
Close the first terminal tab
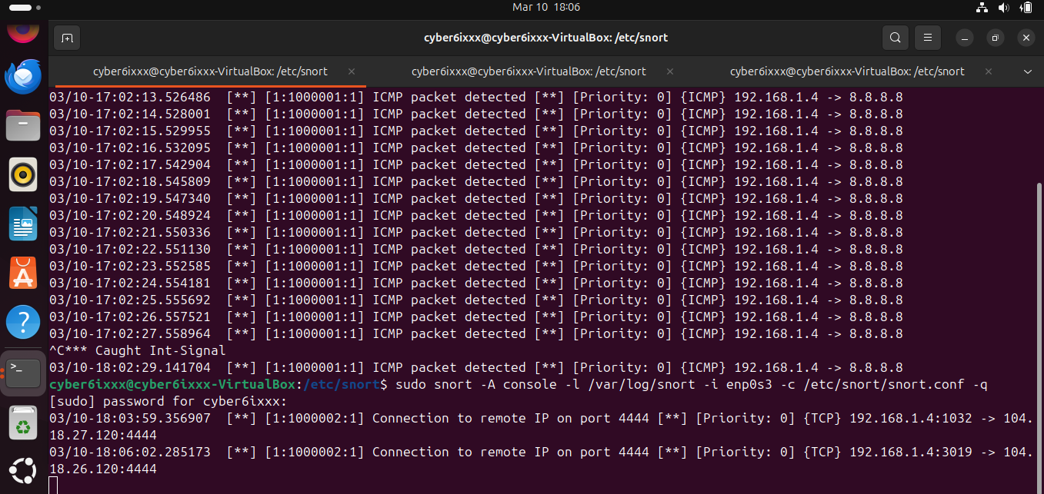[351, 71]
